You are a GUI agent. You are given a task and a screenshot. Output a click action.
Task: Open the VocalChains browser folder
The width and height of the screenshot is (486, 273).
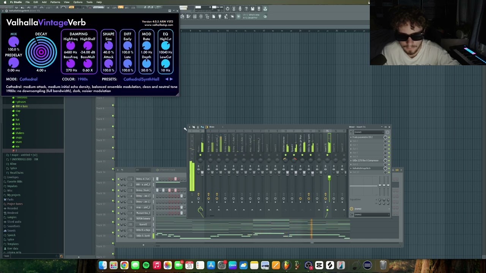point(16,173)
